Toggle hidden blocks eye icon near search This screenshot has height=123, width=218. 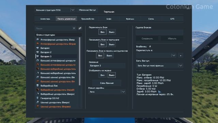[x=80, y=28]
